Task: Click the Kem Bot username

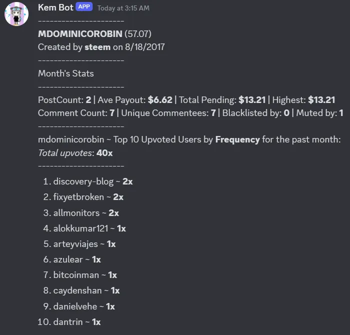Action: (56, 7)
